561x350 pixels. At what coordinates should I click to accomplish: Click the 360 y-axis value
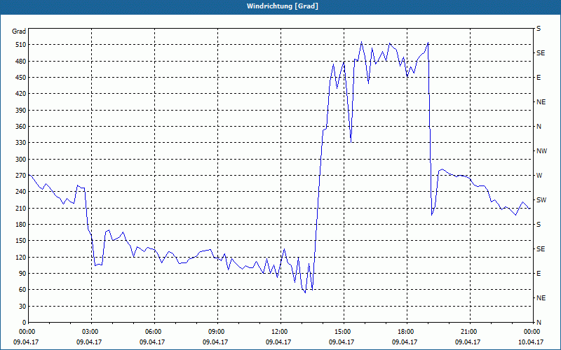coord(20,127)
